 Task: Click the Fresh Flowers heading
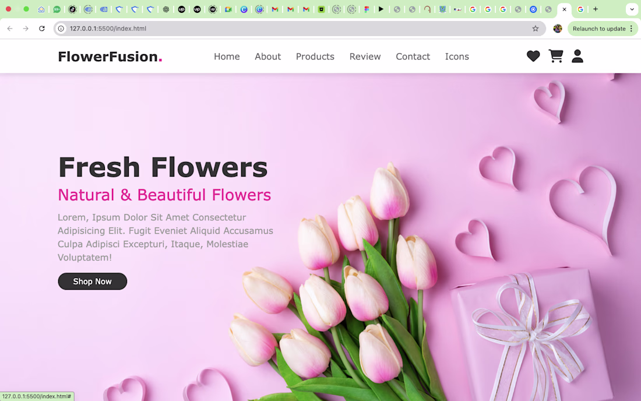(x=163, y=167)
